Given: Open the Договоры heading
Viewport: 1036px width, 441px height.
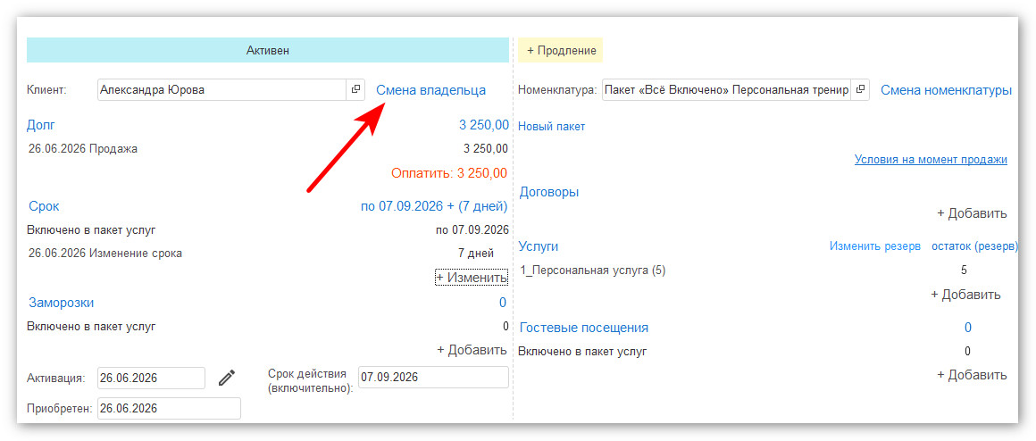Looking at the screenshot, I should 549,192.
